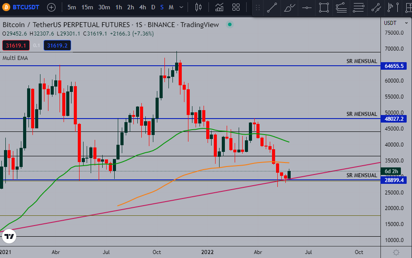Select the 64655.5 price label

tap(394, 66)
